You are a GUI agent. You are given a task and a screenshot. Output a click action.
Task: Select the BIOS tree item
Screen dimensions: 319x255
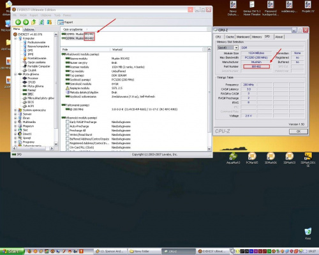[31, 102]
